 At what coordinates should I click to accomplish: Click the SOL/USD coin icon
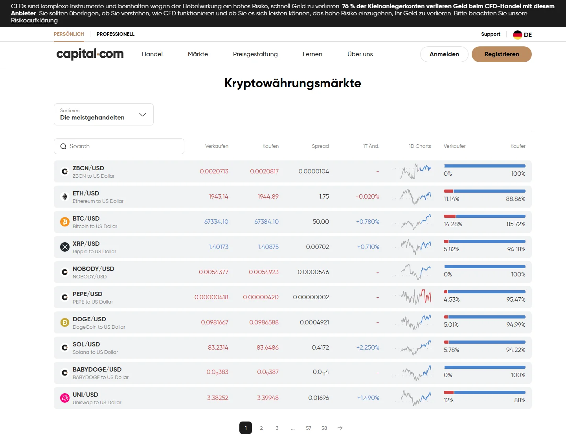click(x=65, y=348)
